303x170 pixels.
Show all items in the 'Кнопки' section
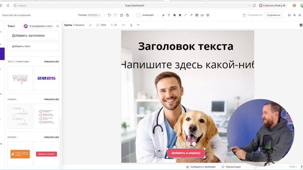52,137
